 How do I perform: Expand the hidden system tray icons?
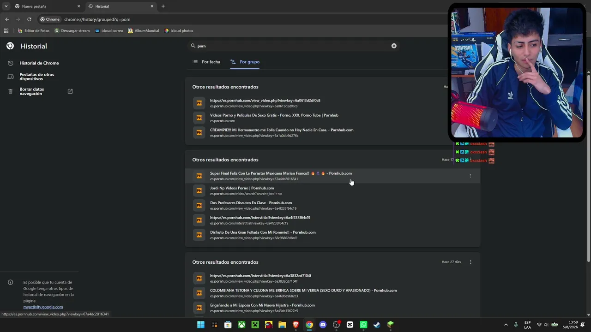point(506,325)
